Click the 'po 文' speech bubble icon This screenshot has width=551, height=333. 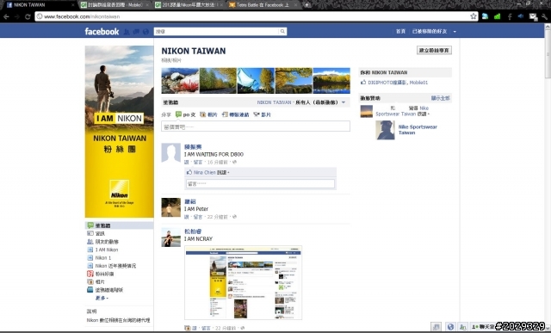178,114
